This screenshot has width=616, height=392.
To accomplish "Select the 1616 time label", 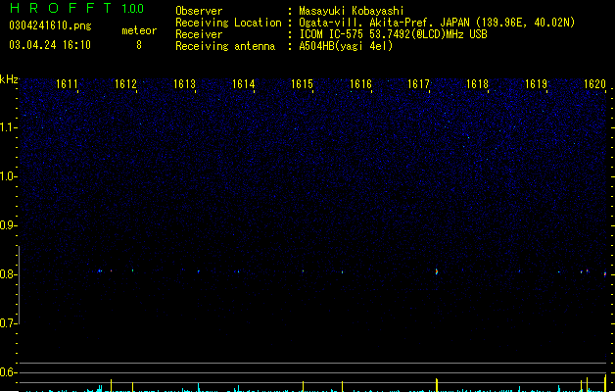I will coord(360,84).
